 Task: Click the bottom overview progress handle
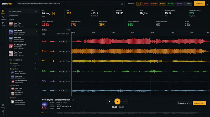(x=42, y=113)
